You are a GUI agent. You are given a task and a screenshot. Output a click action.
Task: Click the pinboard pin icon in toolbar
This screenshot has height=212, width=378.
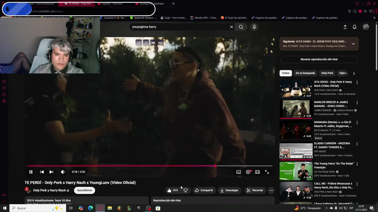coord(349,11)
